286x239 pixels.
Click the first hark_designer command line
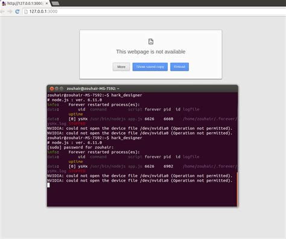pos(95,95)
